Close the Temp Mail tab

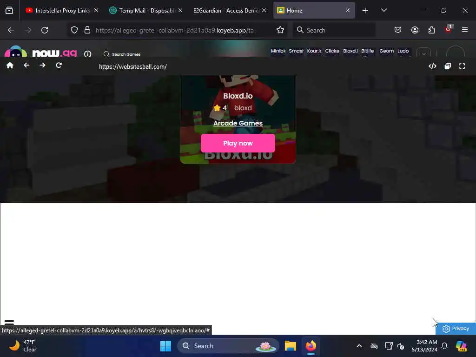coord(180,10)
